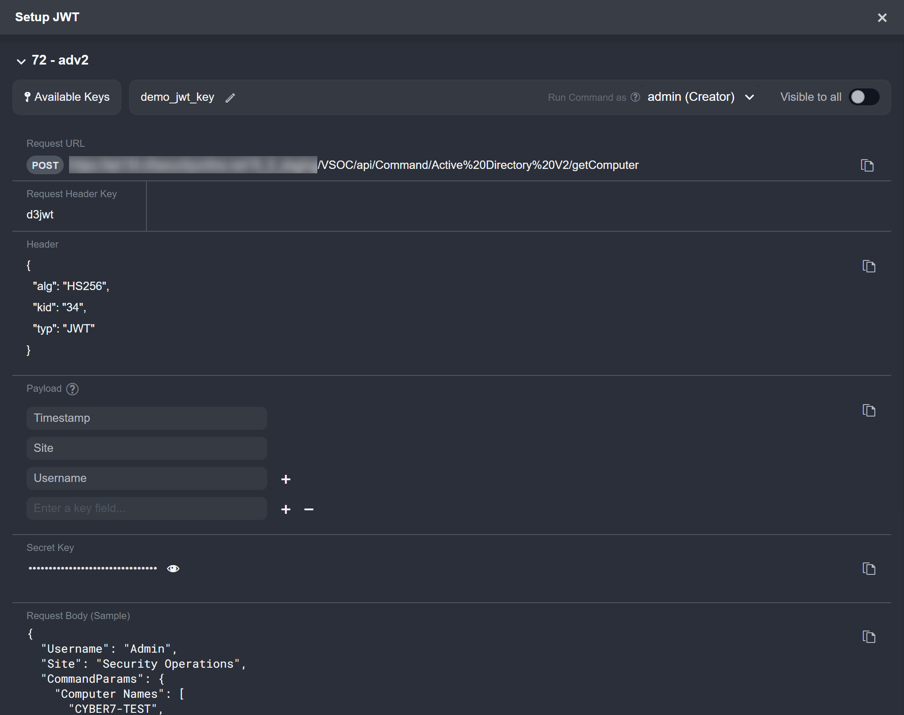Viewport: 904px width, 715px height.
Task: Open the admin (Creator) dropdown
Action: pos(700,97)
